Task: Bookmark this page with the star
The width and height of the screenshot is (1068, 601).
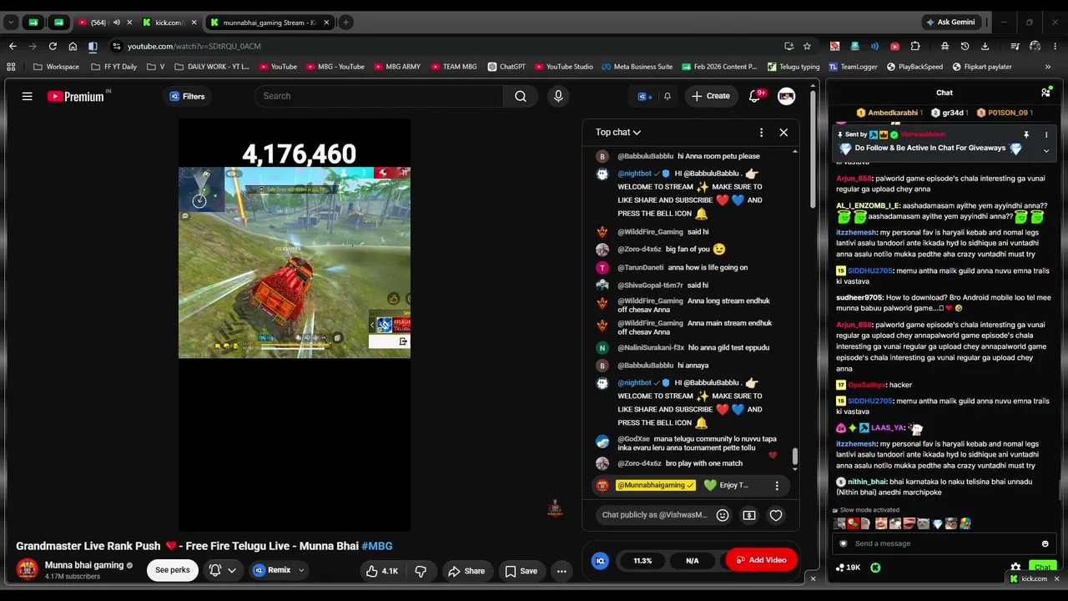Action: click(807, 46)
